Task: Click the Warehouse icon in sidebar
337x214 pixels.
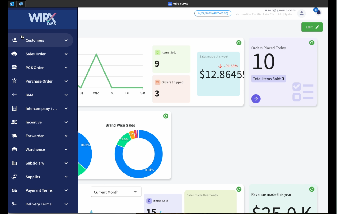Action: pyautogui.click(x=14, y=149)
